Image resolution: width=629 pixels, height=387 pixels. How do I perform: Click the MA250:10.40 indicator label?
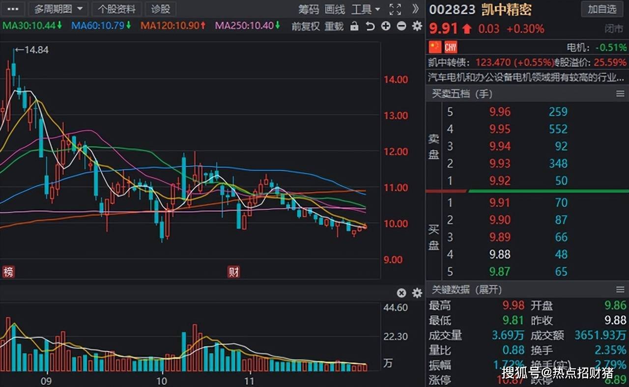click(248, 26)
